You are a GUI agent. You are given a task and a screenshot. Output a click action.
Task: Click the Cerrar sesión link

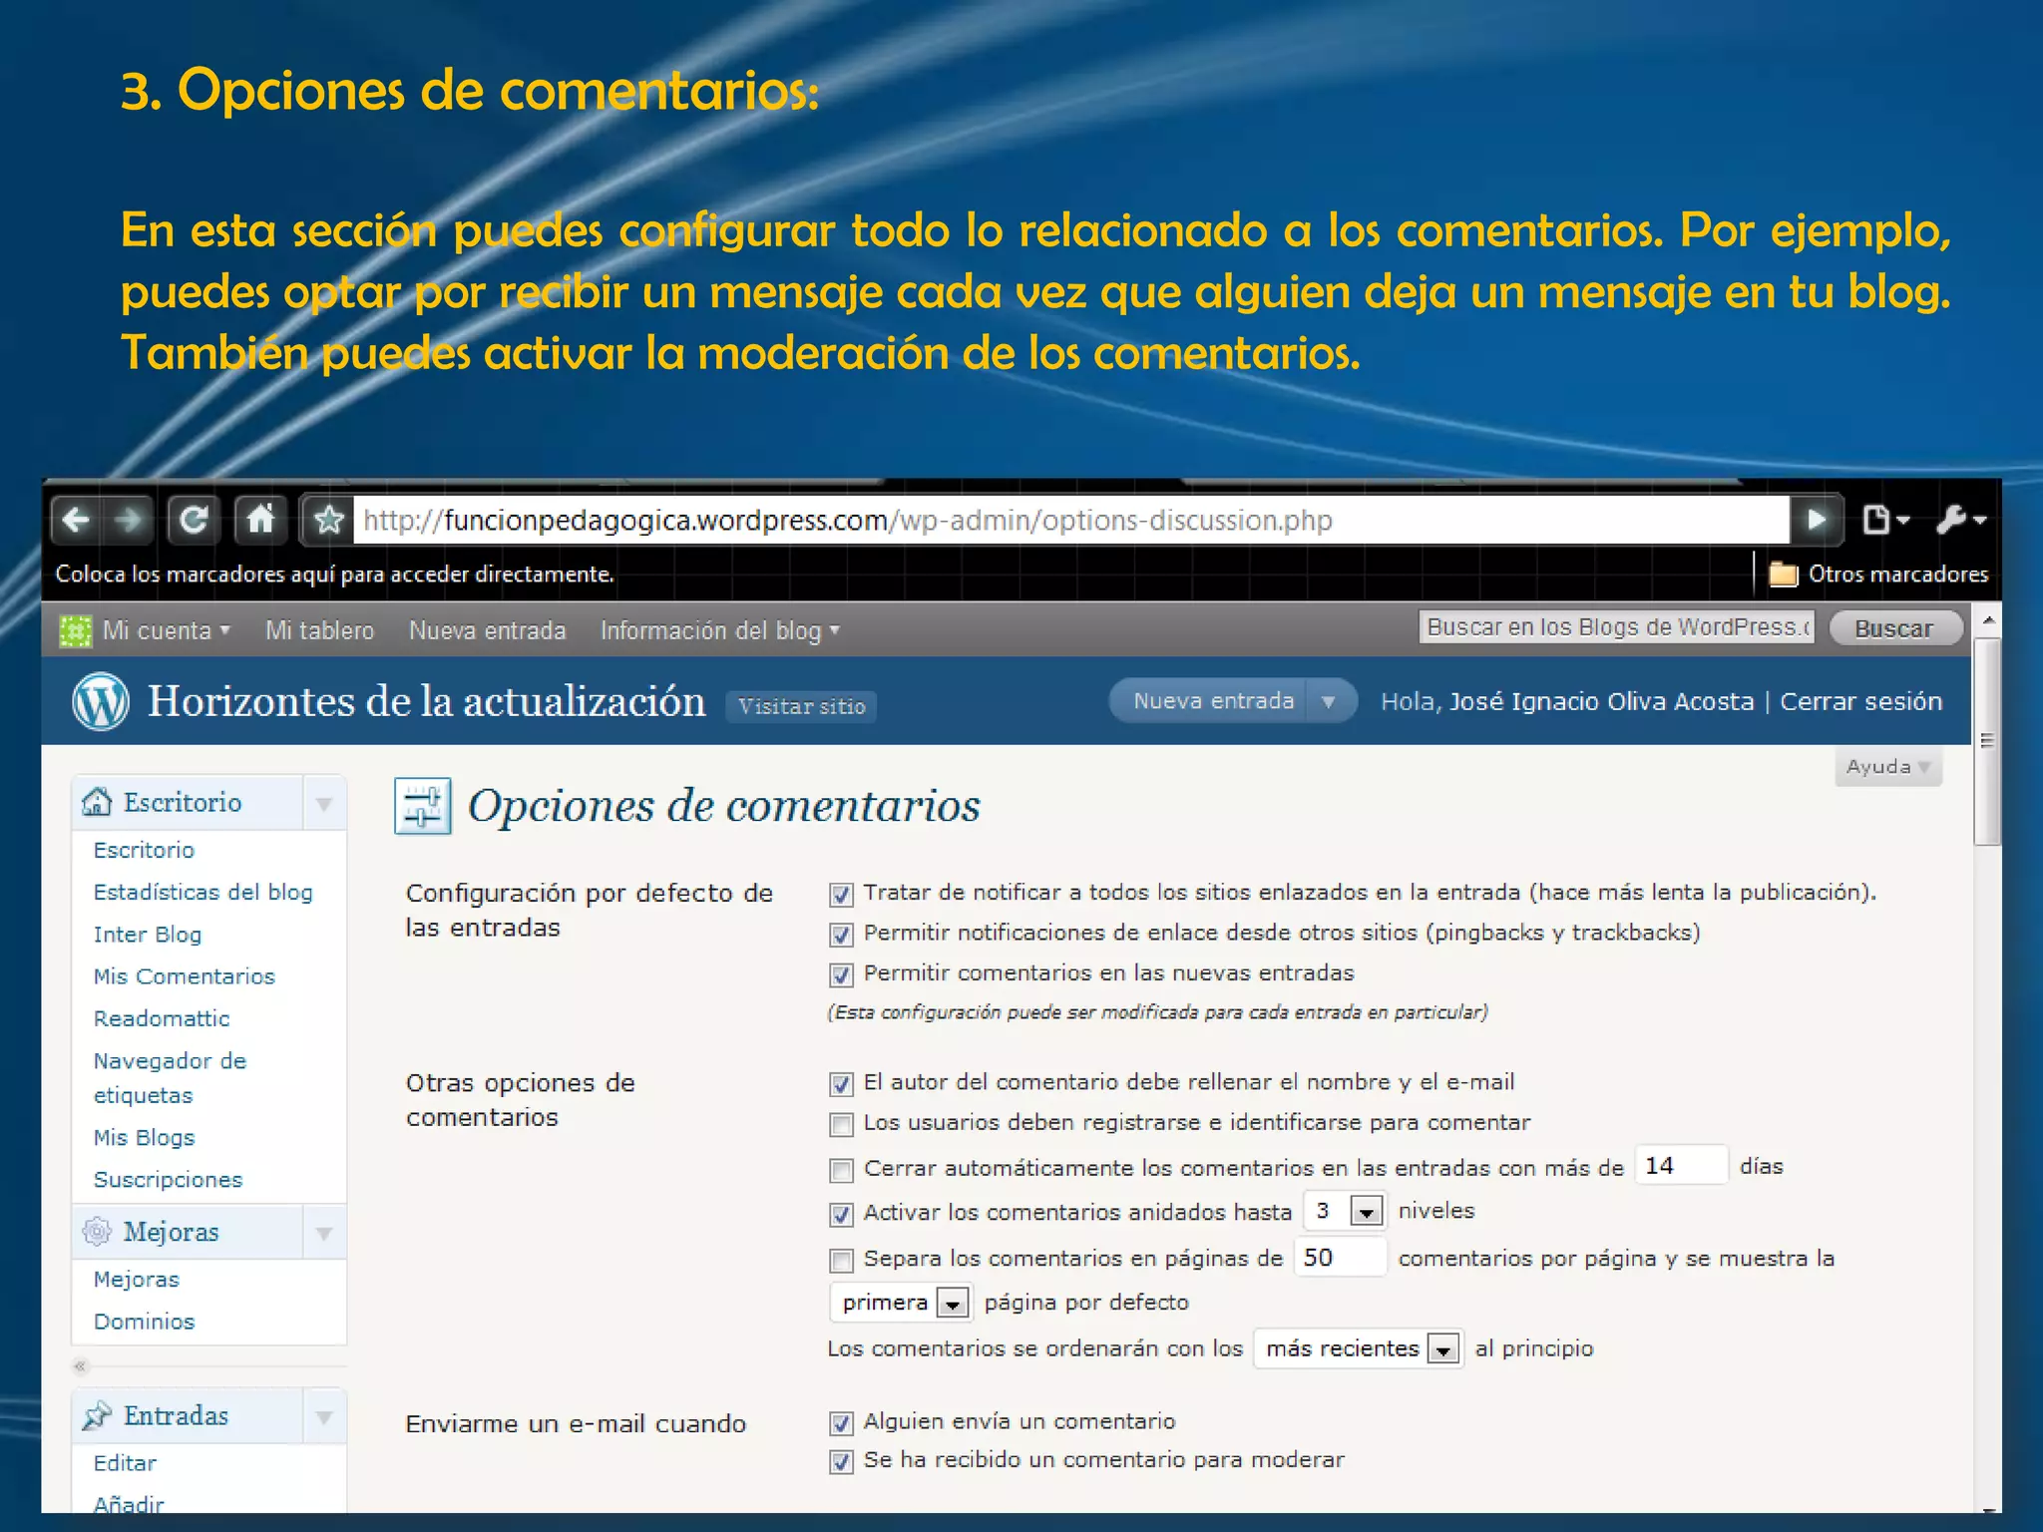[x=1860, y=701]
